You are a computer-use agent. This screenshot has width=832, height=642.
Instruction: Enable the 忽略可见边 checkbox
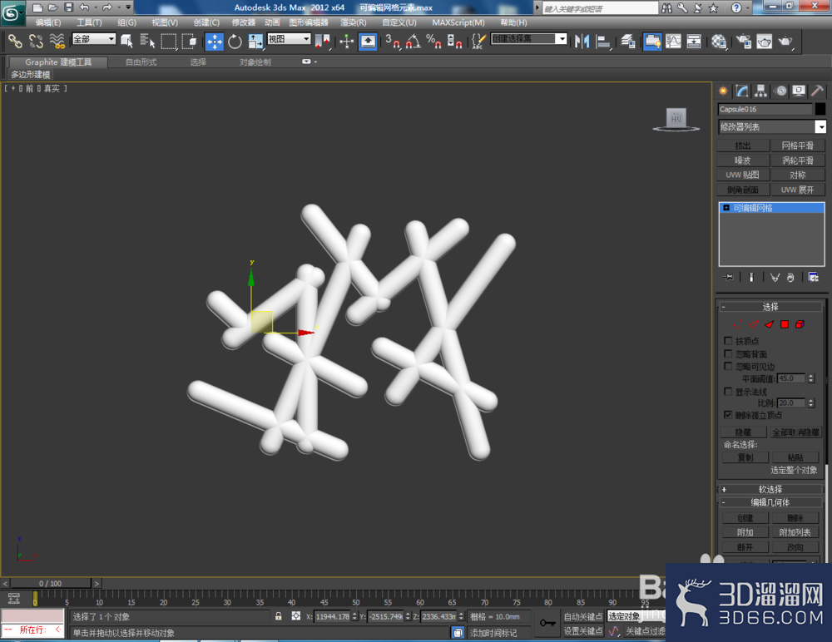point(728,366)
